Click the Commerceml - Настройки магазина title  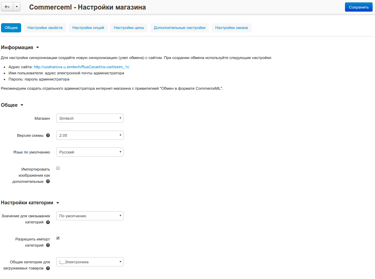tap(88, 7)
